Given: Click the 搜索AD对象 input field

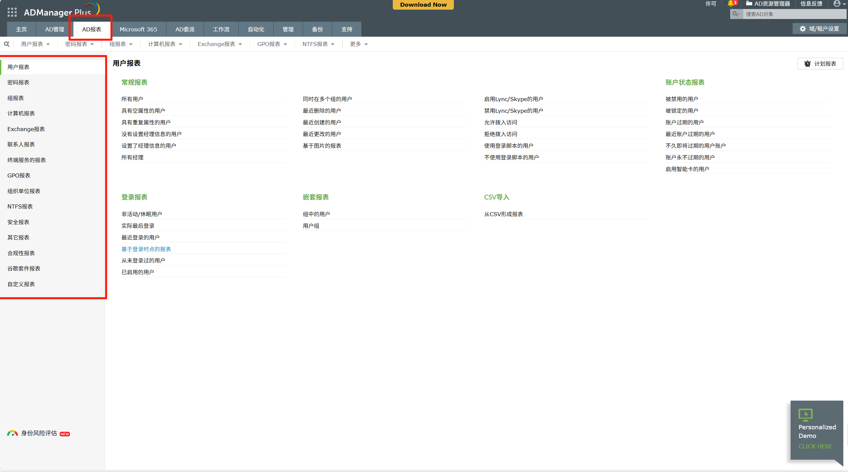Looking at the screenshot, I should [794, 14].
